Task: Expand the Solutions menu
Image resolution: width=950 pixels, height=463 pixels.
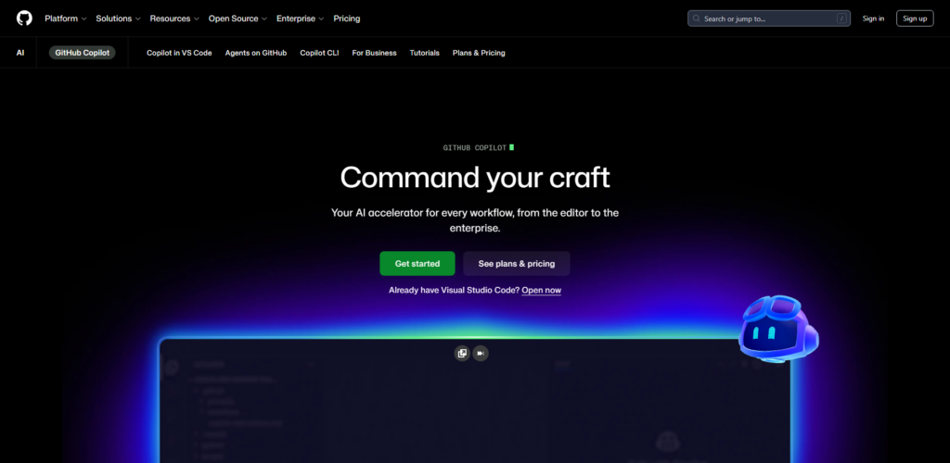Action: (118, 19)
